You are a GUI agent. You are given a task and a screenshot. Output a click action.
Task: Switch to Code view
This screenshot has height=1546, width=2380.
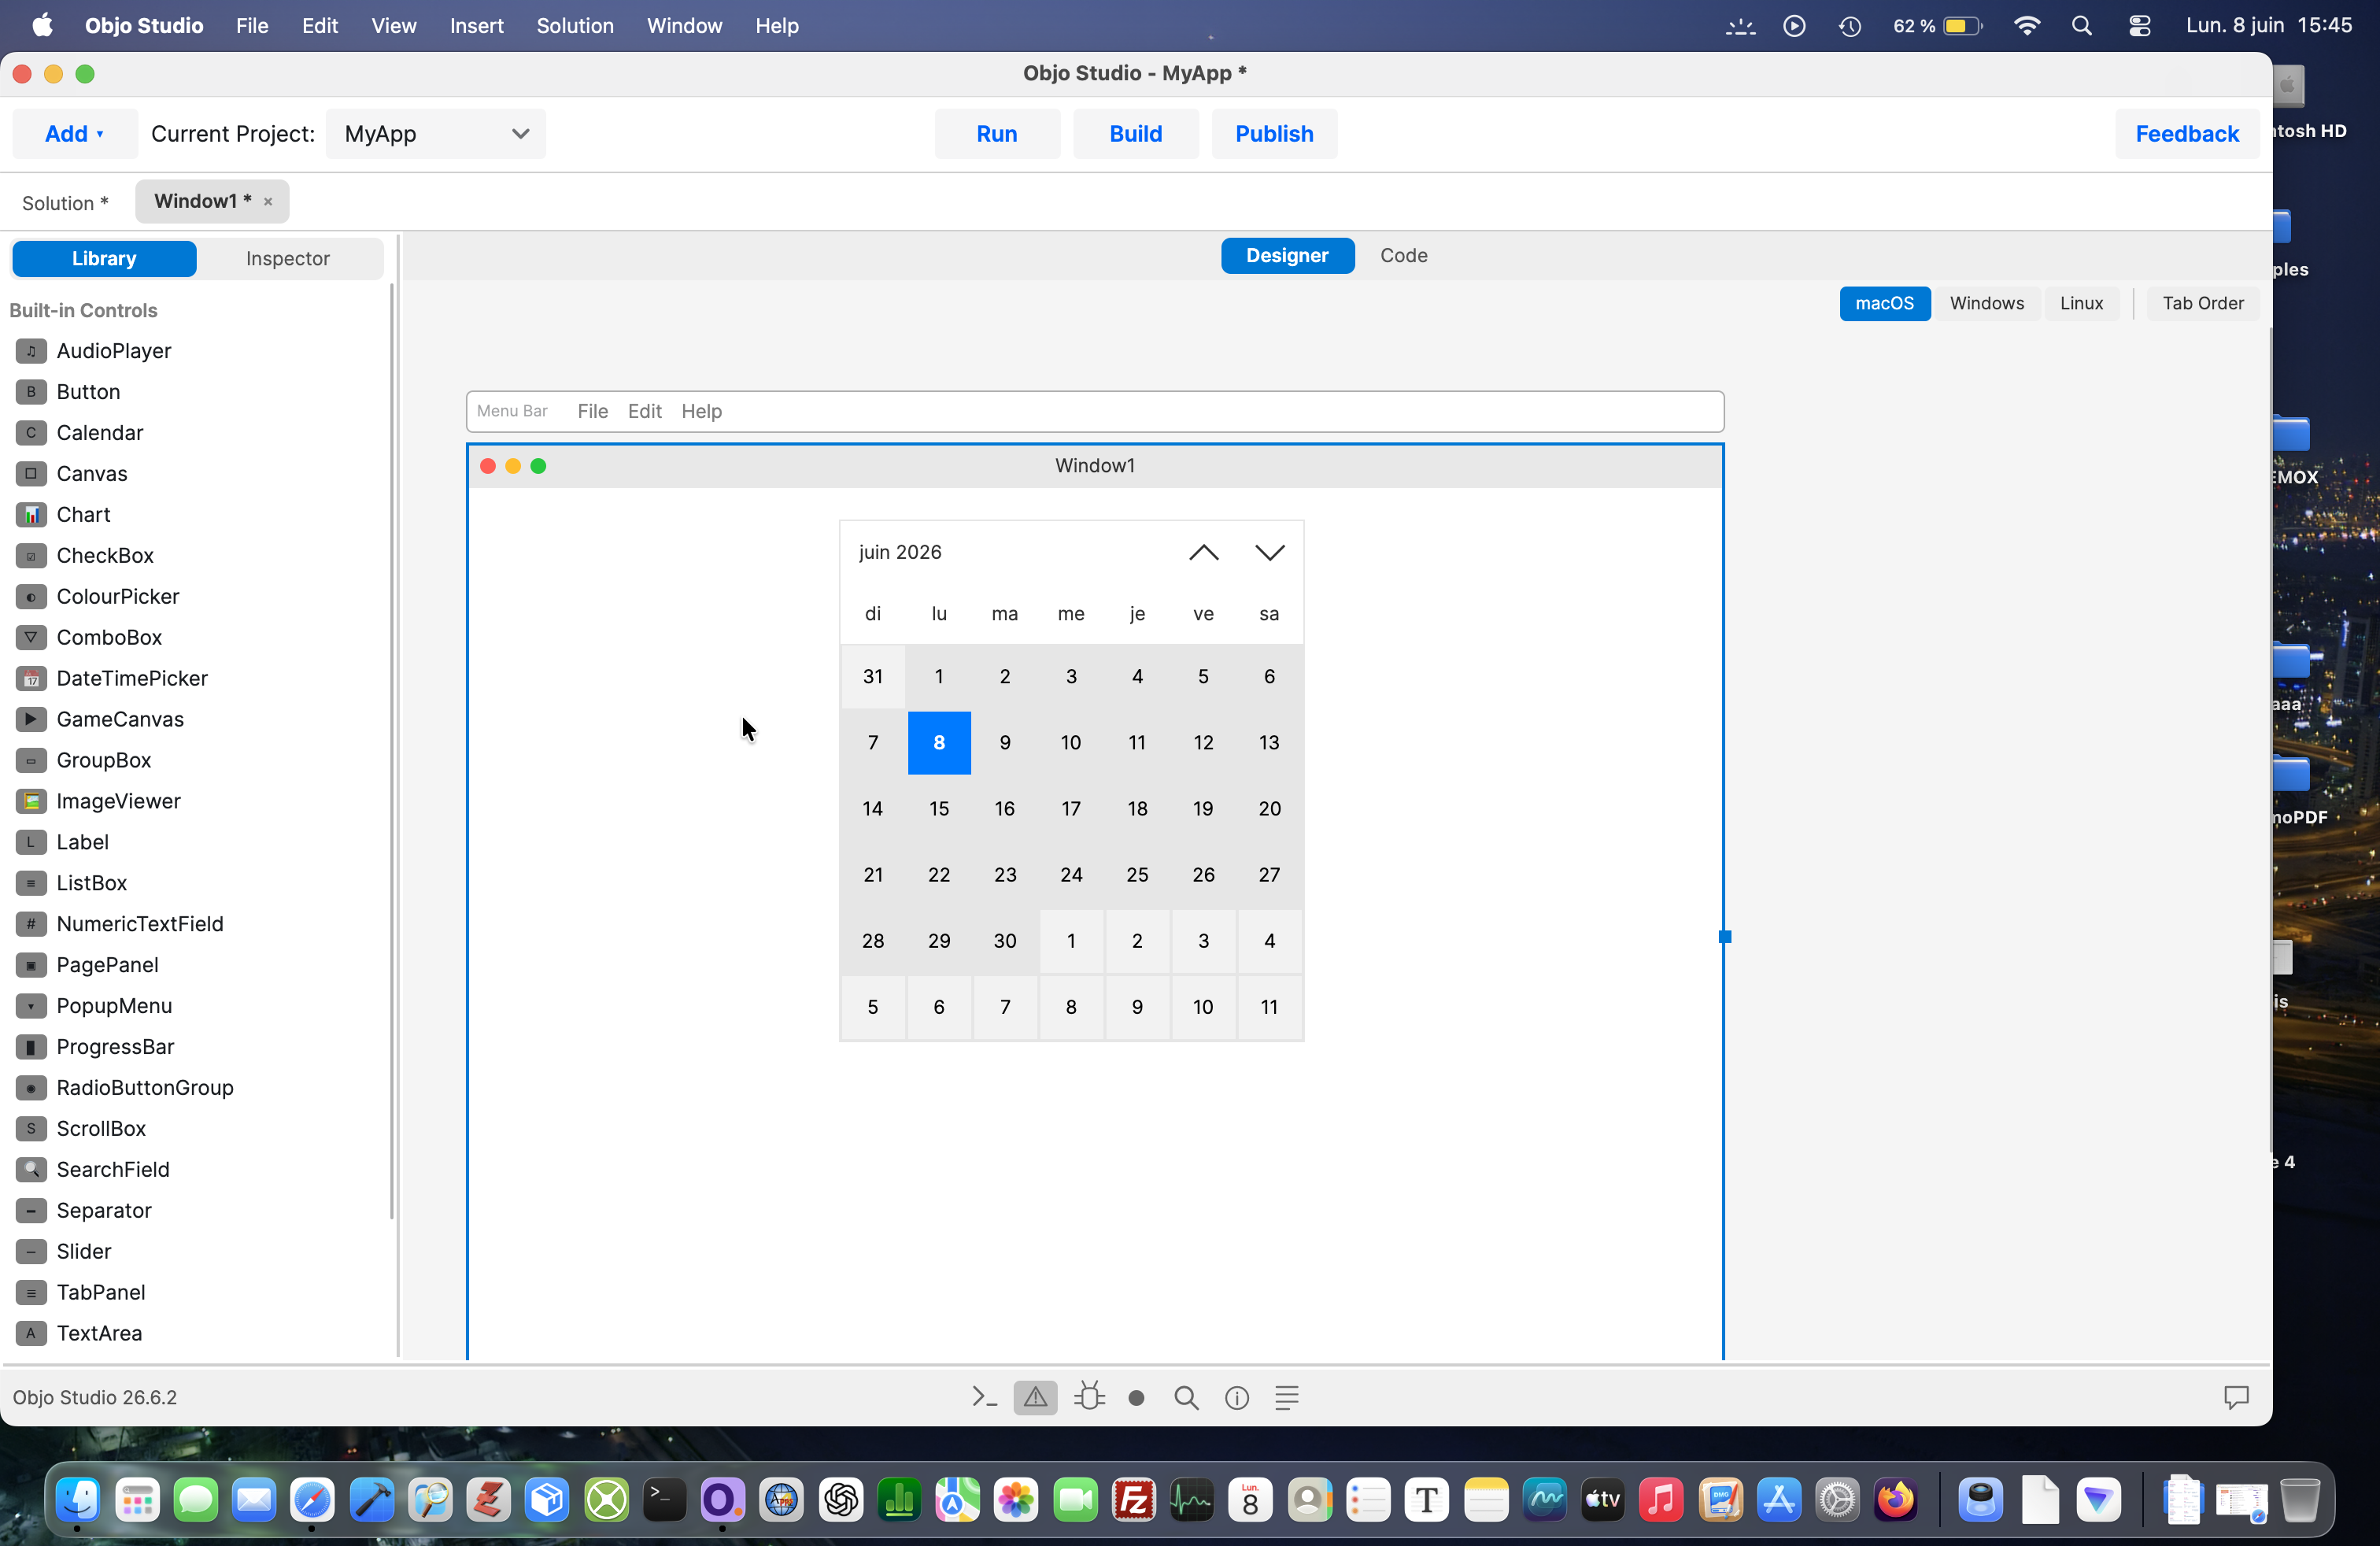[1404, 255]
